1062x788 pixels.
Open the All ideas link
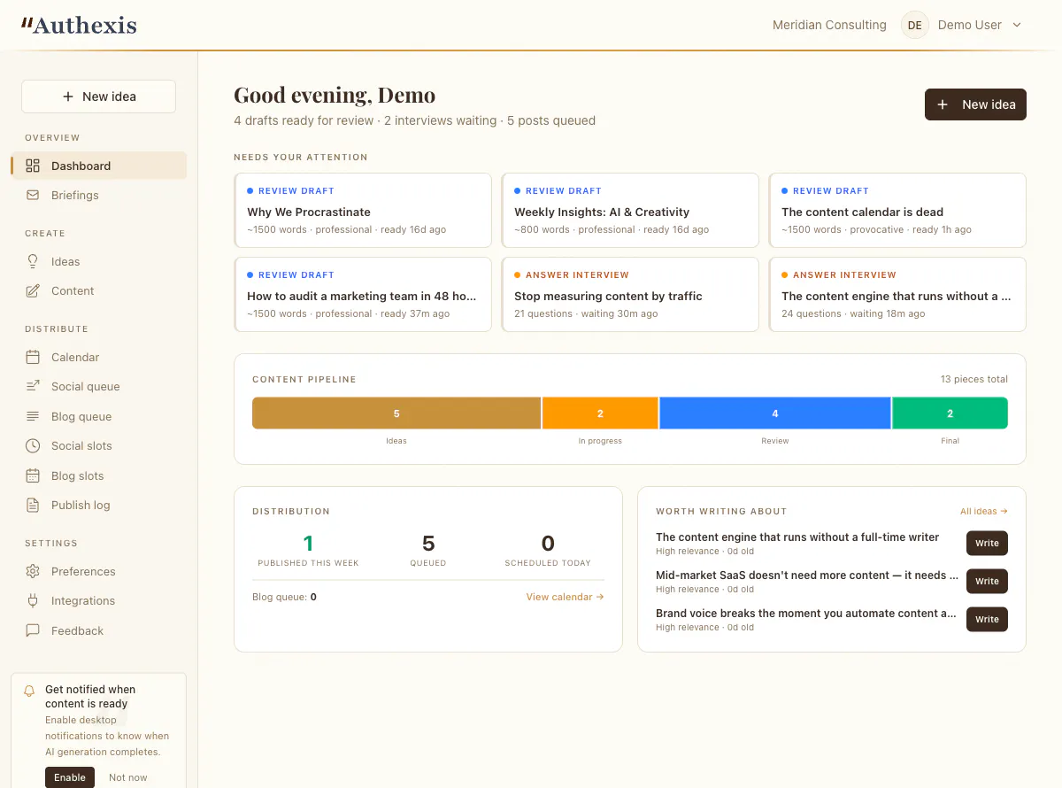(x=984, y=511)
